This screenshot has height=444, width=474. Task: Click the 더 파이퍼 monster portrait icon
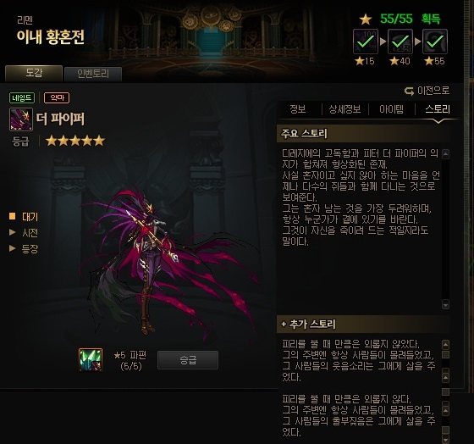tap(21, 119)
